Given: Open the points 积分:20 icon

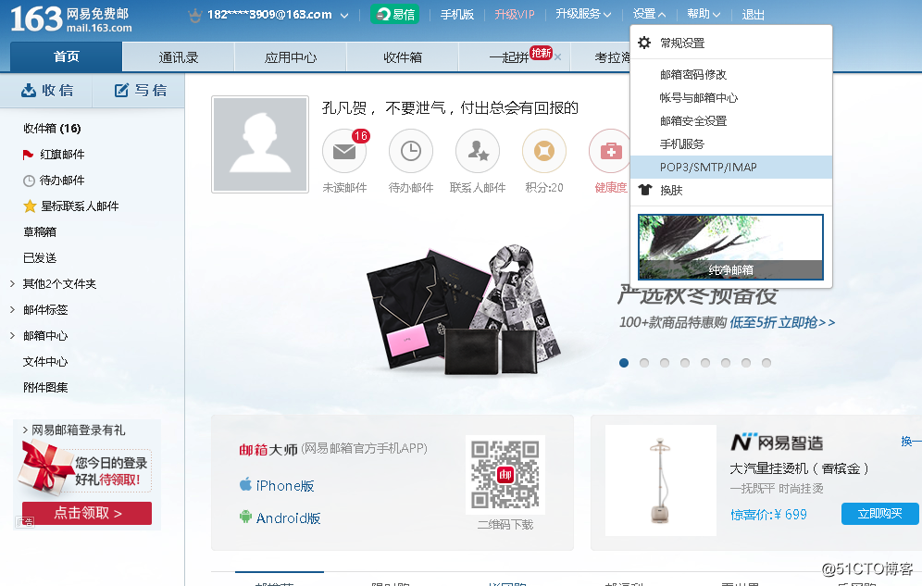Looking at the screenshot, I should [544, 152].
